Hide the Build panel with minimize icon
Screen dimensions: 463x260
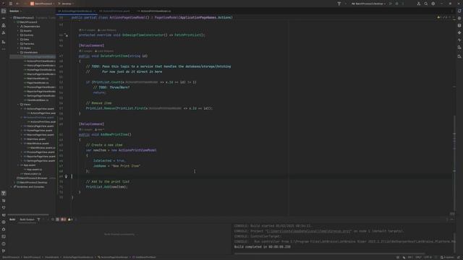(x=452, y=220)
